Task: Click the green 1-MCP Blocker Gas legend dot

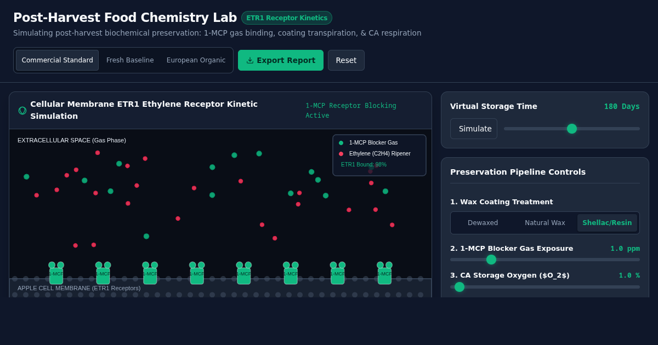Action: [x=341, y=143]
